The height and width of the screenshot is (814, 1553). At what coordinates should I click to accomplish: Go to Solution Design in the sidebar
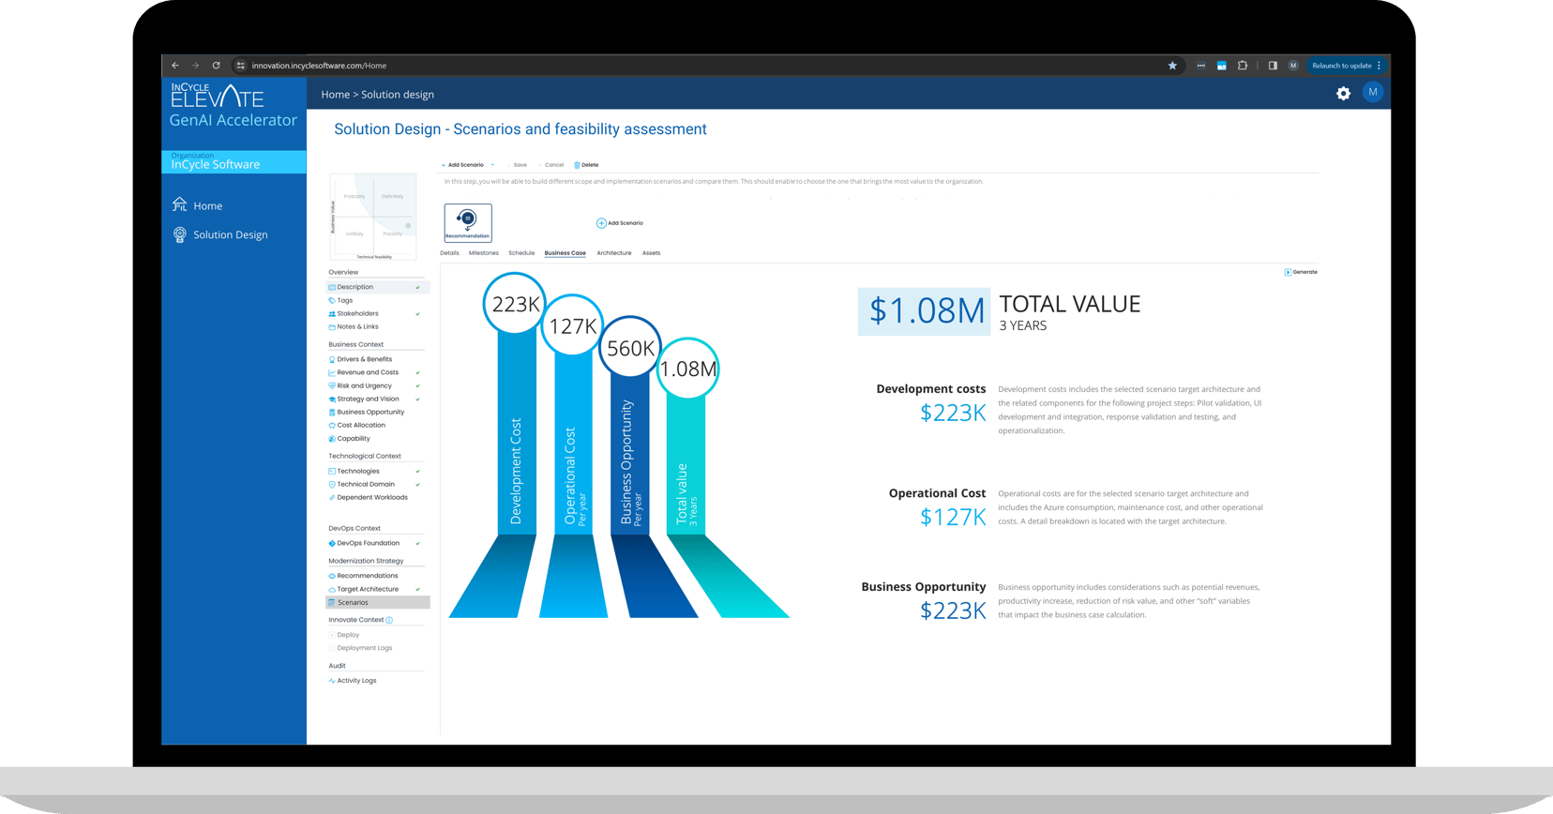coord(230,234)
